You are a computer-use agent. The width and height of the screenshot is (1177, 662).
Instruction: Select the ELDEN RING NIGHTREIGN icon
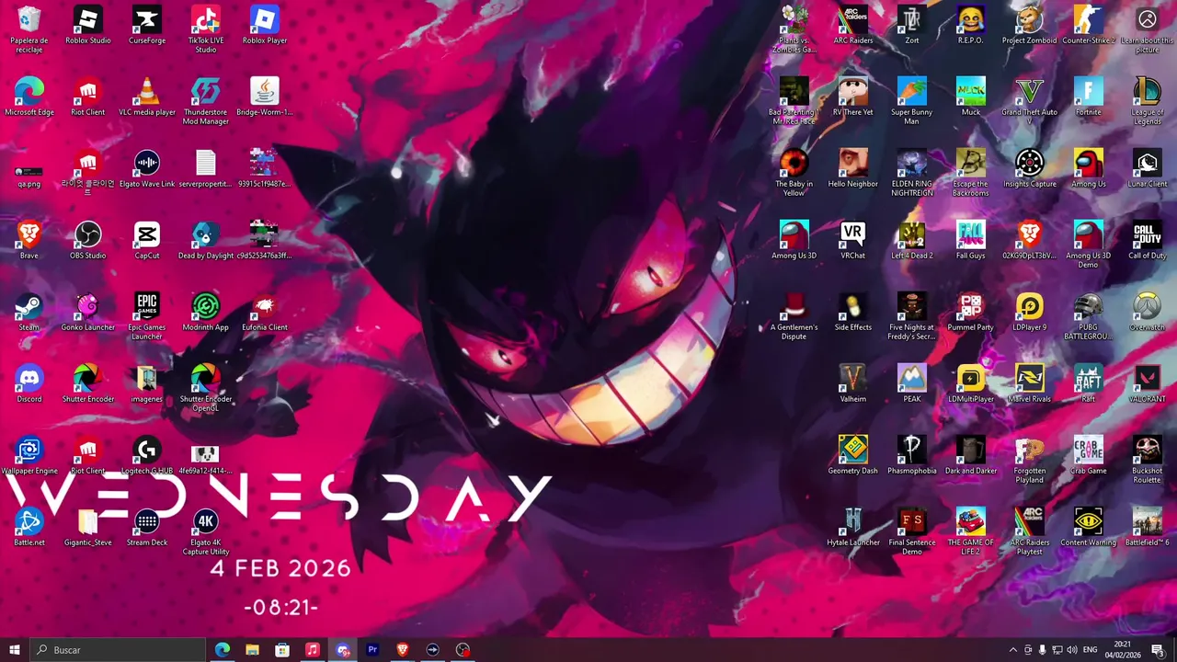[x=912, y=173]
